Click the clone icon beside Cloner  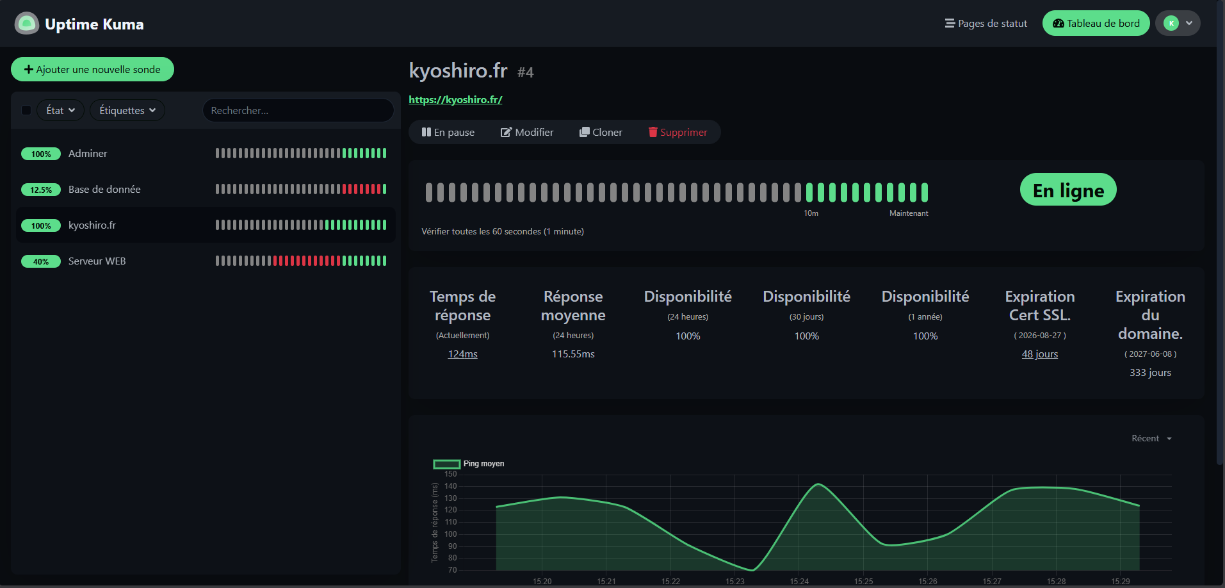584,132
